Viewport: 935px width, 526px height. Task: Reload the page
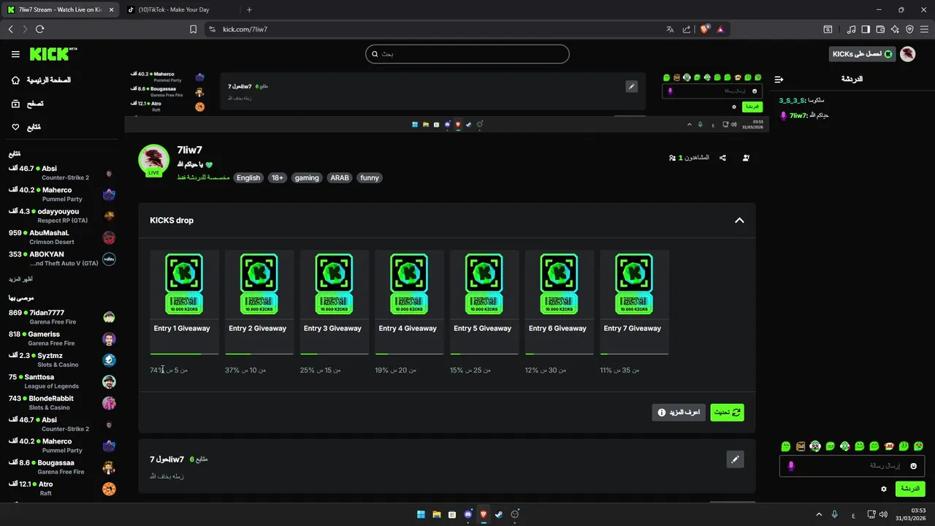coord(39,29)
